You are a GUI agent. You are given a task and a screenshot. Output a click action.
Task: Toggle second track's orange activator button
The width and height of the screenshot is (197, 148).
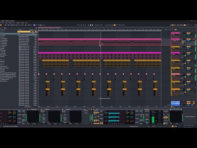pyautogui.click(x=188, y=39)
